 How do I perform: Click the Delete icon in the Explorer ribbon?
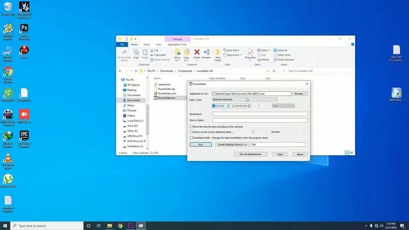pyautogui.click(x=197, y=52)
